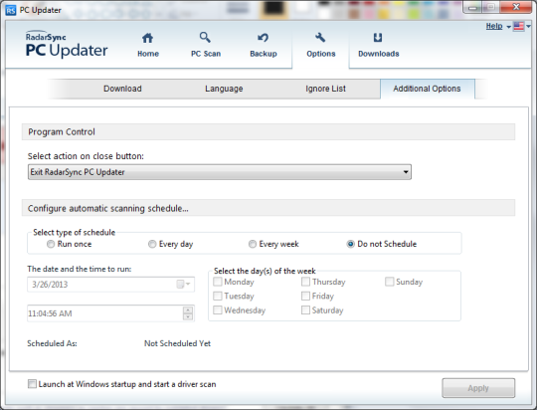Decrease time with spinner down arrow

point(188,316)
